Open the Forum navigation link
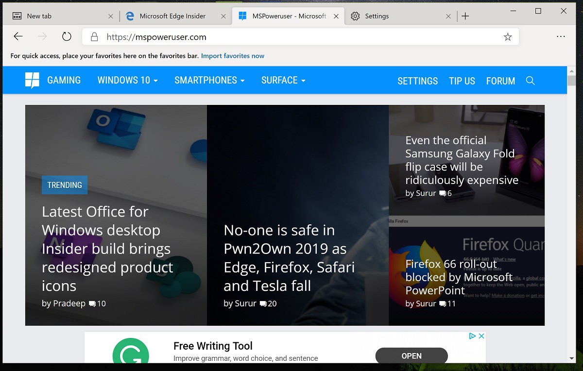Screen dimensions: 583x371 point(500,81)
